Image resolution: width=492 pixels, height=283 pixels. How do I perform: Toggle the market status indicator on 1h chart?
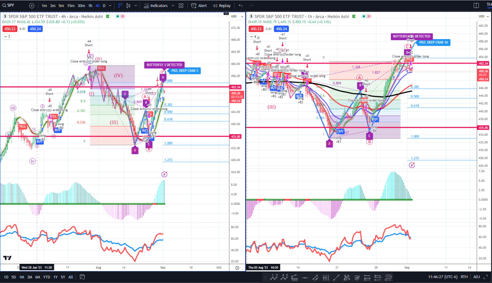tap(364, 16)
